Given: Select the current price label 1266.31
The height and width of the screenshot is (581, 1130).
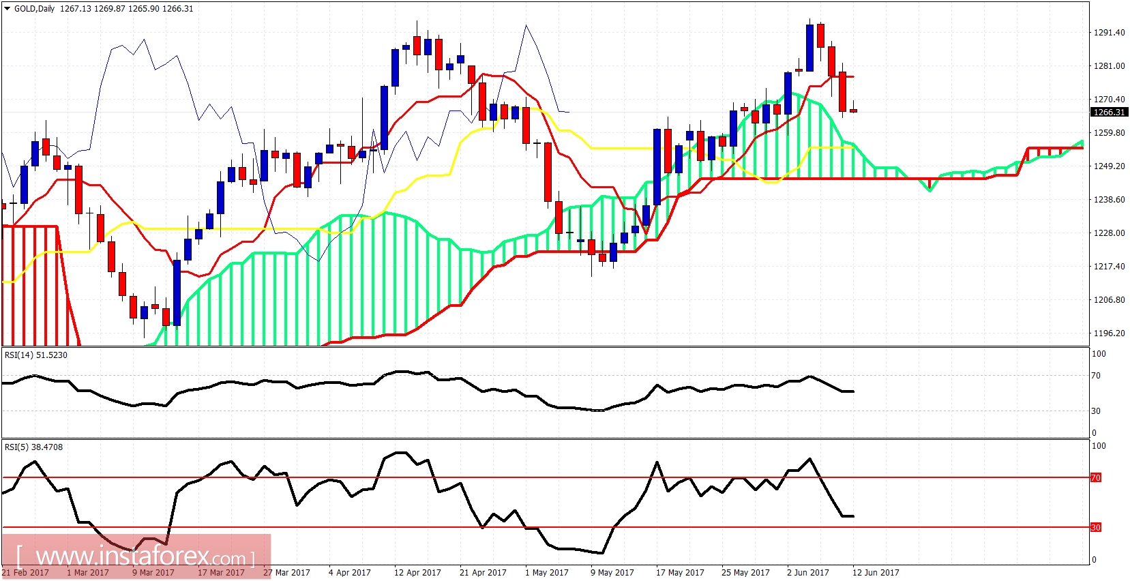Looking at the screenshot, I should click(1109, 113).
